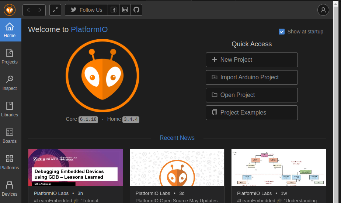
Task: Click Import Arduino Project button
Action: click(252, 77)
